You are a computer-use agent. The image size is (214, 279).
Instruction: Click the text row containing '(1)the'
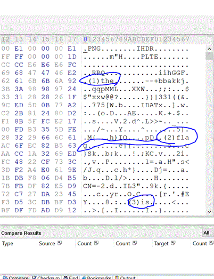(x=136, y=81)
